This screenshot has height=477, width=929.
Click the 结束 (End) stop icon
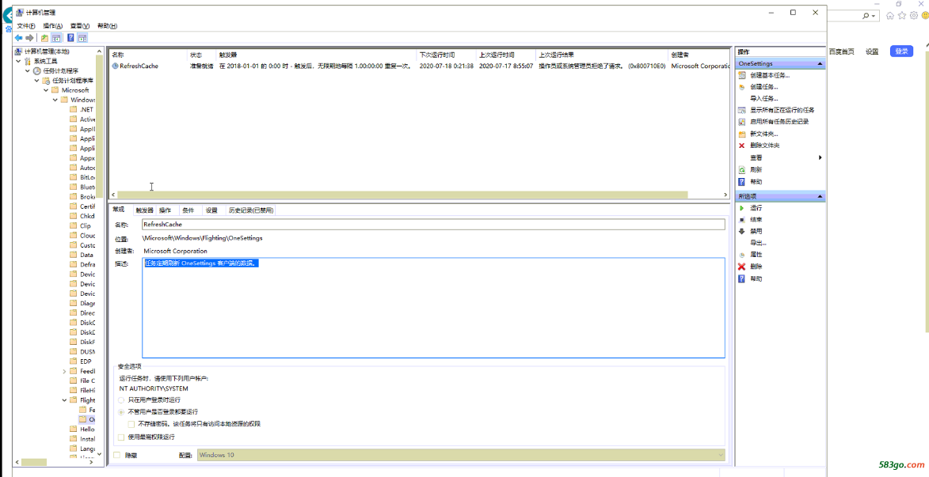coord(742,220)
